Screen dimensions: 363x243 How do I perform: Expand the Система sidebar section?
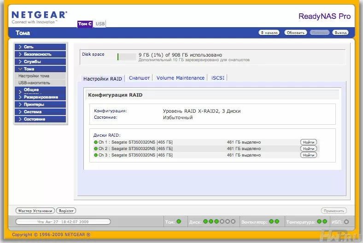coord(40,112)
